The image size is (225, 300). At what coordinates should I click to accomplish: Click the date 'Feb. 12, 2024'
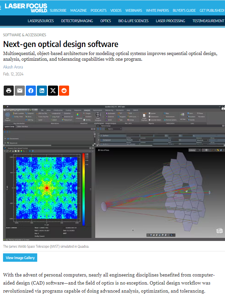[x=13, y=74]
